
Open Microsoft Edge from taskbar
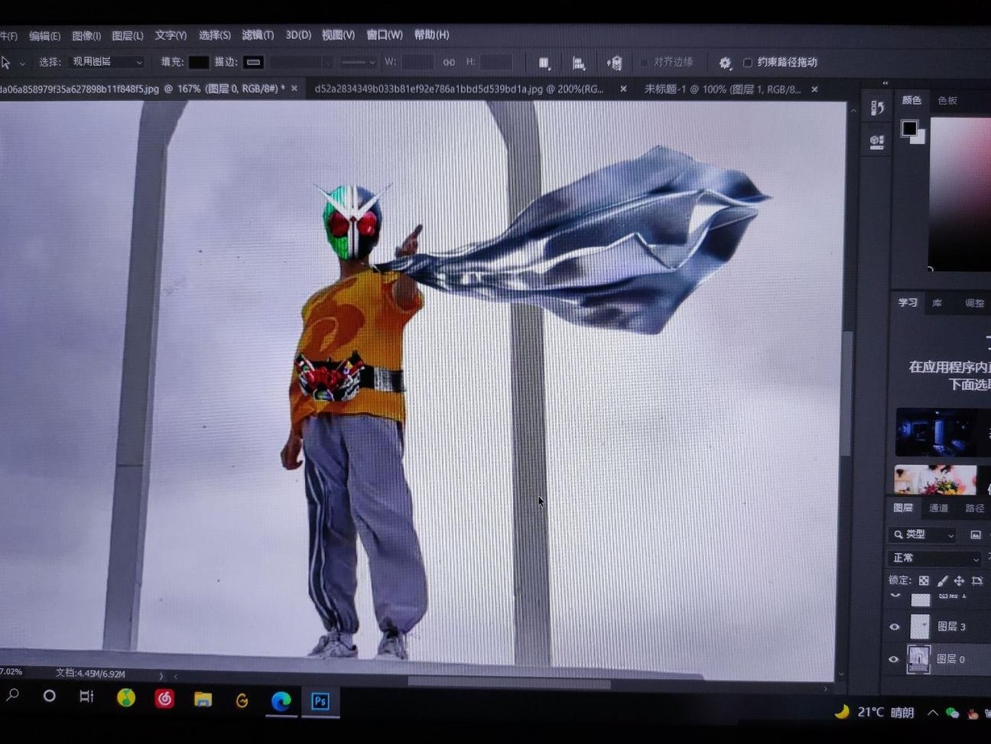281,700
